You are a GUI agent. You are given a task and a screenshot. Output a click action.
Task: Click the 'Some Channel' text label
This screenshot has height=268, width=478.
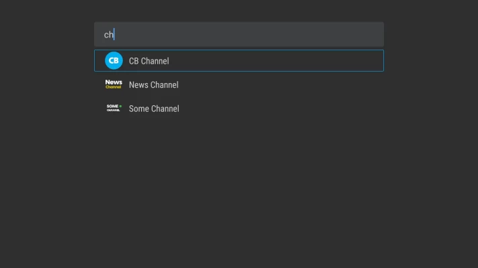[x=154, y=109]
